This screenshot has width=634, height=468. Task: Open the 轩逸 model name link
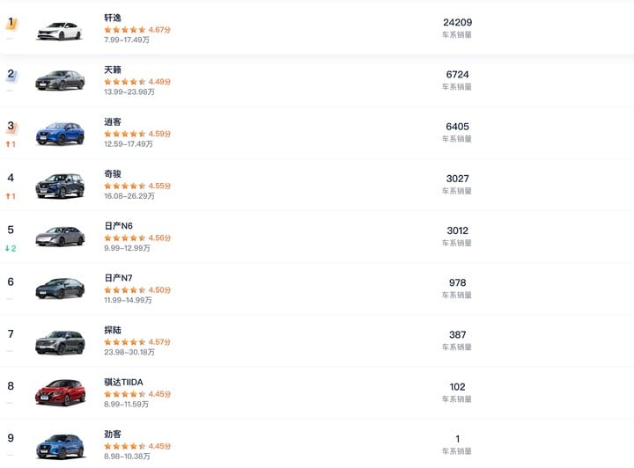113,18
